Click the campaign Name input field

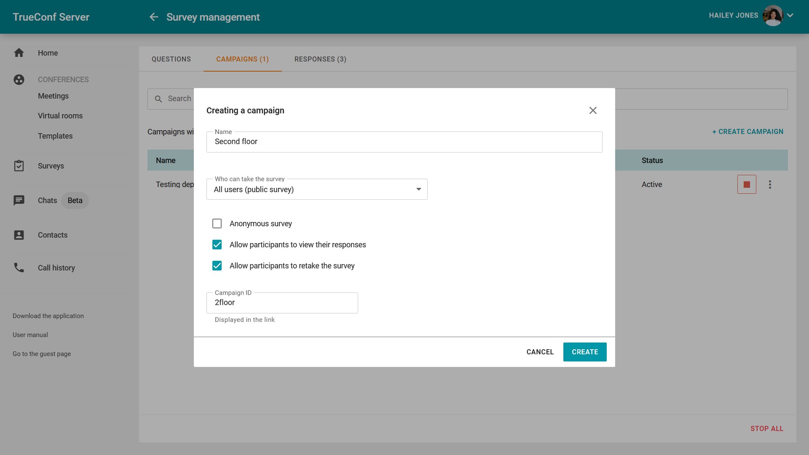404,142
